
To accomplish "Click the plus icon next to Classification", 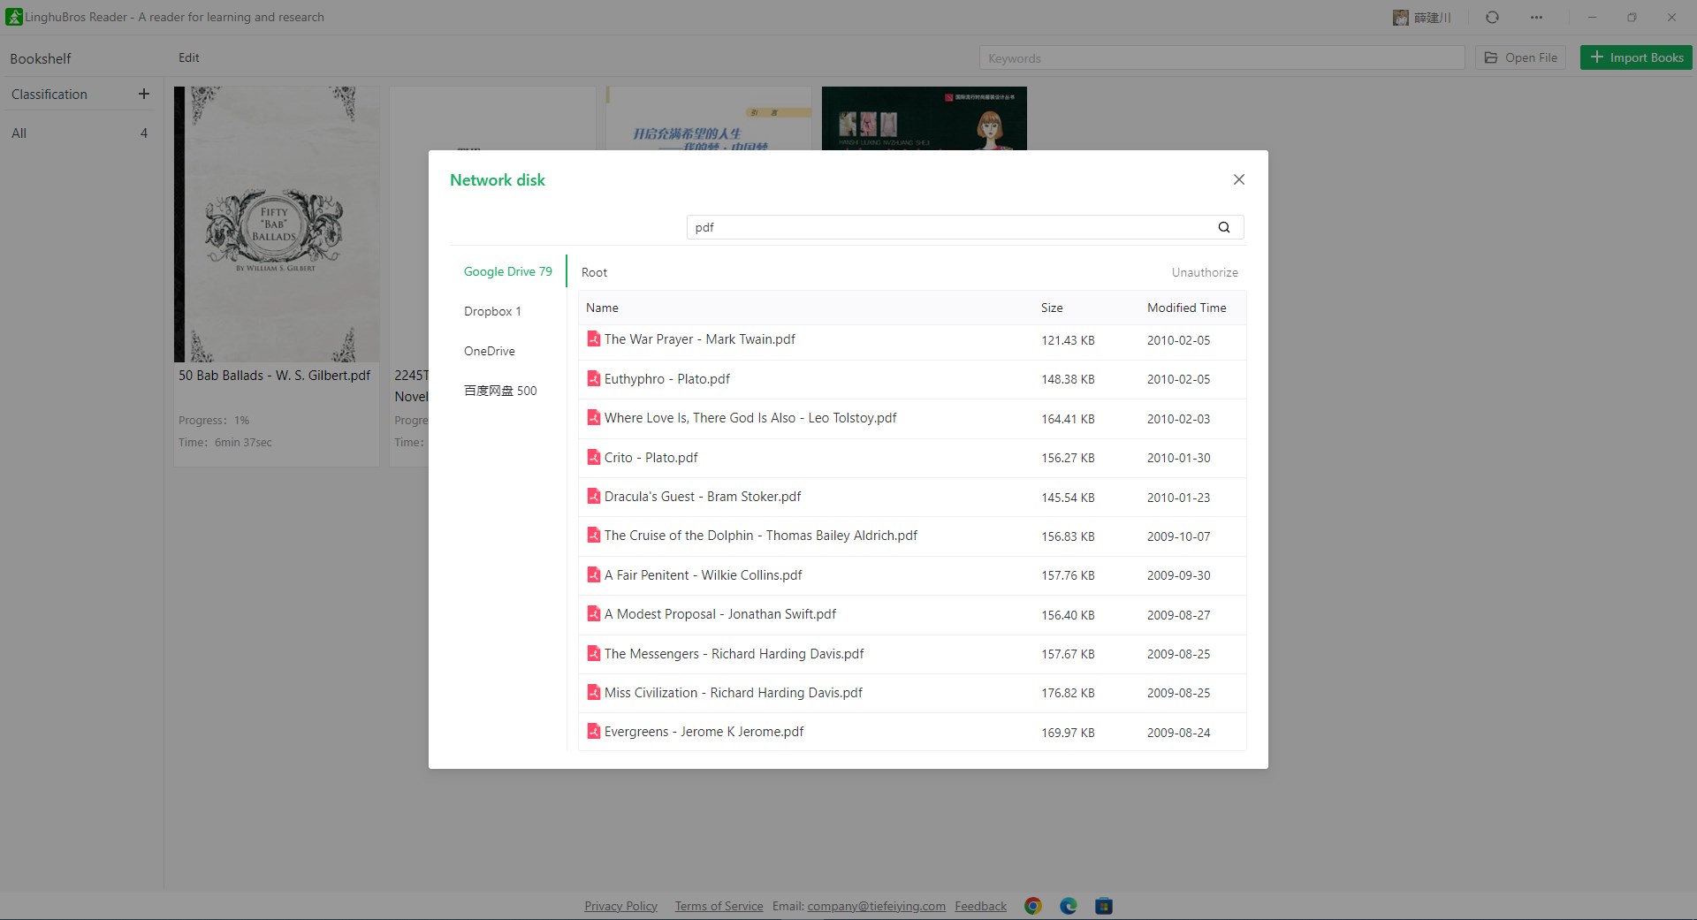I will tap(144, 94).
